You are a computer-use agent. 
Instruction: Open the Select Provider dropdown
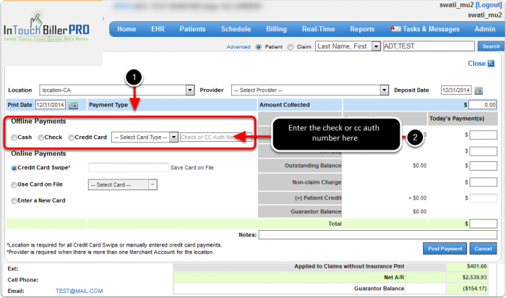click(x=385, y=90)
